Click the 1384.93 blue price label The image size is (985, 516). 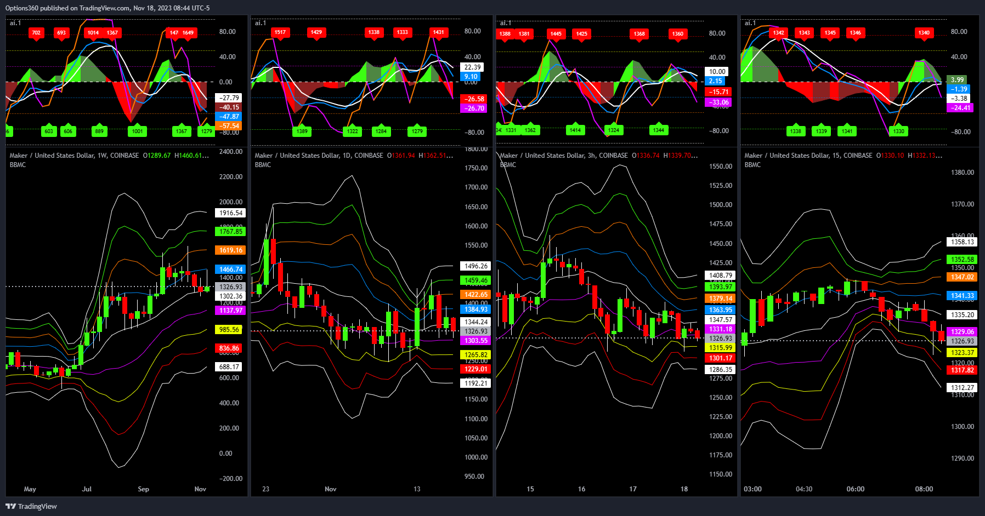(475, 309)
